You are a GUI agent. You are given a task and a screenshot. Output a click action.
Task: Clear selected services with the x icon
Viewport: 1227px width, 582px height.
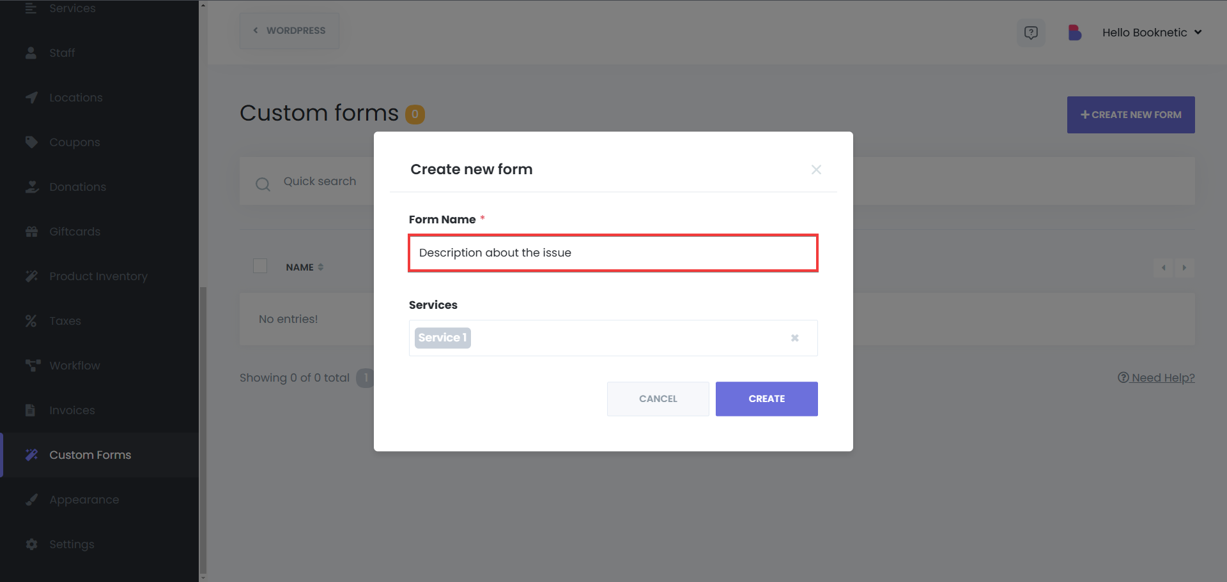click(795, 338)
